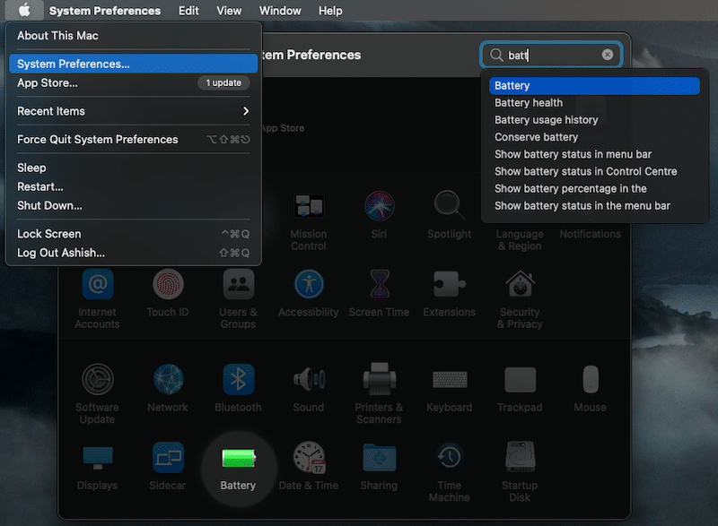Click inside the search input field
Image resolution: width=718 pixels, height=526 pixels.
pyautogui.click(x=549, y=55)
